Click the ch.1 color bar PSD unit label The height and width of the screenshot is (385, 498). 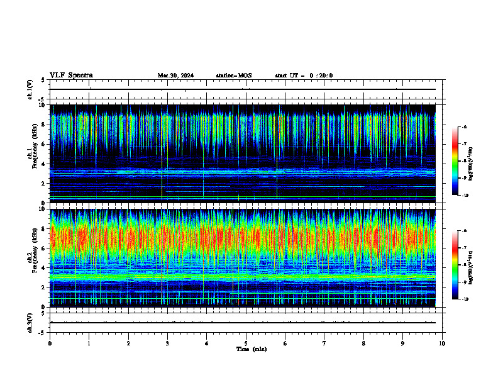[471, 164]
